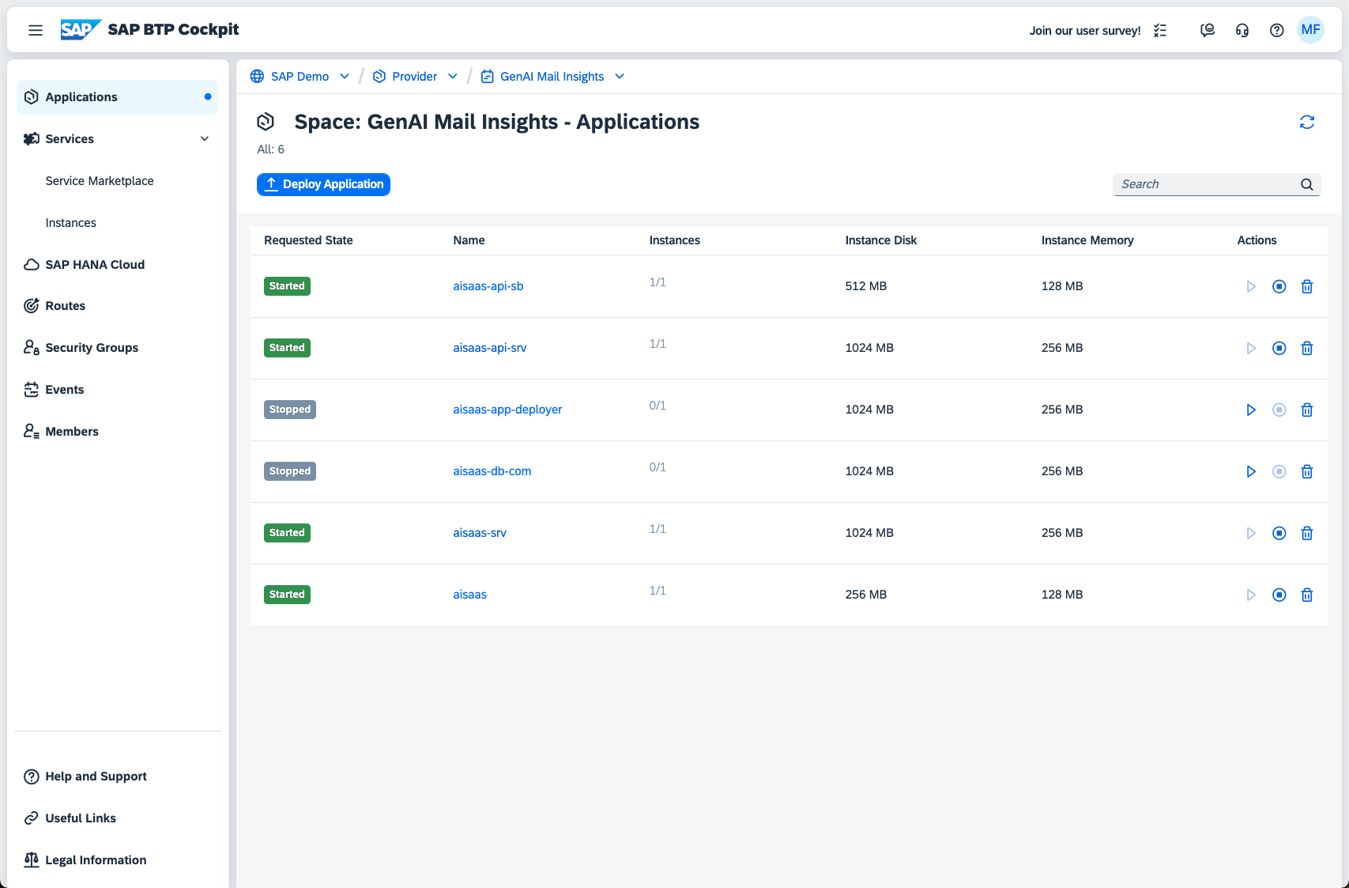
Task: Stop the aisaas-api-srv application
Action: click(1279, 348)
